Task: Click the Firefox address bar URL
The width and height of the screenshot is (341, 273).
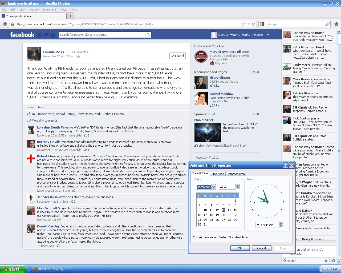Action: click(84, 24)
